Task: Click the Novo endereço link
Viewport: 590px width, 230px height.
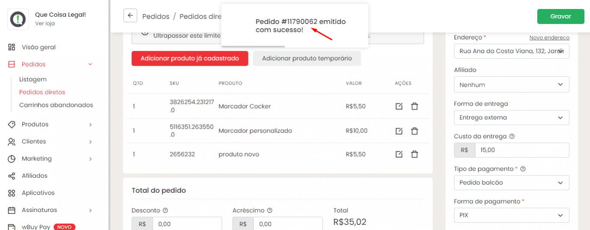Action: coord(549,38)
